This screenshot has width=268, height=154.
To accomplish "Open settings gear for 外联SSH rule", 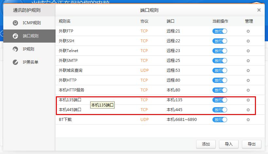I will [248, 41].
